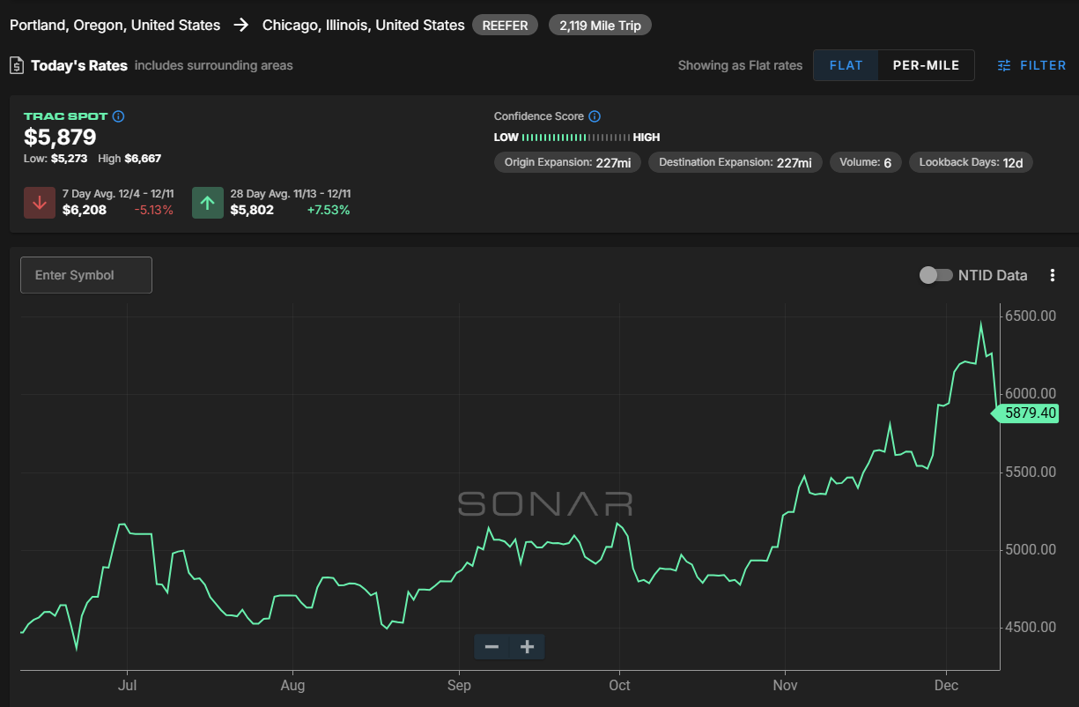Viewport: 1079px width, 707px height.
Task: Click the Confidence Score info icon
Action: [595, 116]
